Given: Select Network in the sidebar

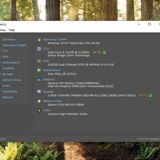Looking at the screenshot, I should coord(8,97).
